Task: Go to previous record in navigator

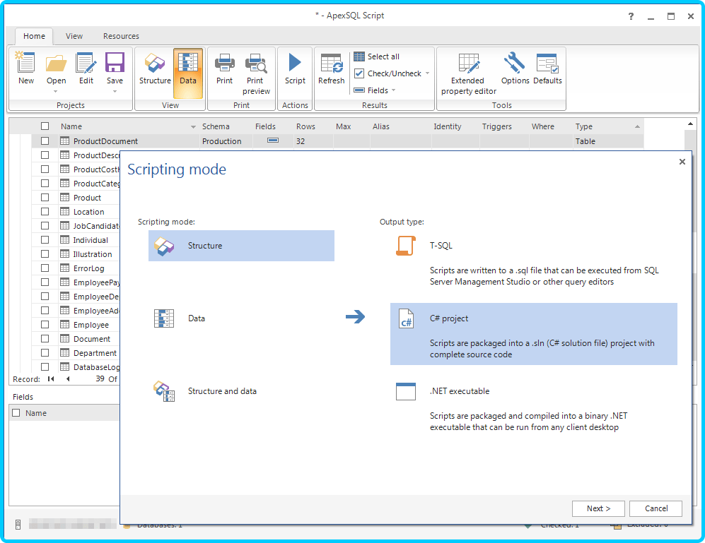Action: click(68, 379)
